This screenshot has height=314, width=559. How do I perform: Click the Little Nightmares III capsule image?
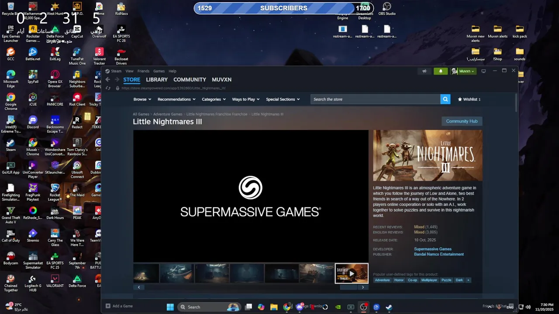(x=428, y=155)
